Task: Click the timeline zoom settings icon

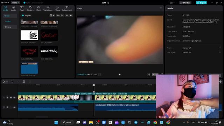Action: 220,82
